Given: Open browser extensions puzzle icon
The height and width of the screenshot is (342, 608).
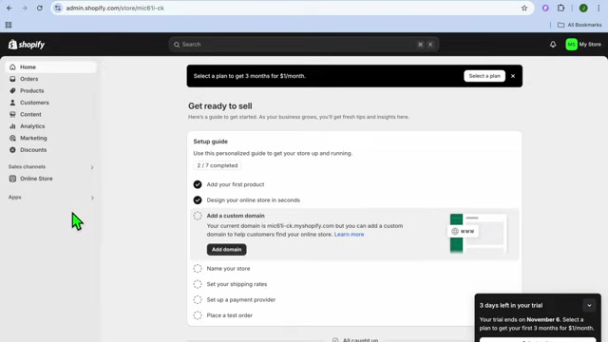Looking at the screenshot, I should (560, 9).
